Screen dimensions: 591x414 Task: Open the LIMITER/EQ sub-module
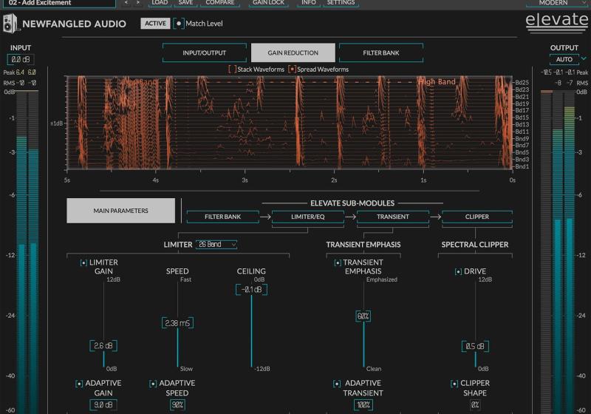point(307,217)
